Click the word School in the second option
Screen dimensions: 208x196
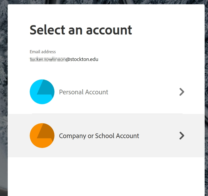(x=105, y=136)
